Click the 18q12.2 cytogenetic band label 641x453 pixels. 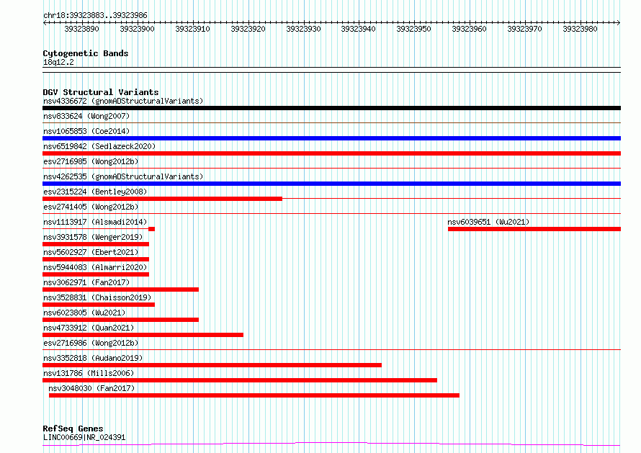pyautogui.click(x=58, y=62)
